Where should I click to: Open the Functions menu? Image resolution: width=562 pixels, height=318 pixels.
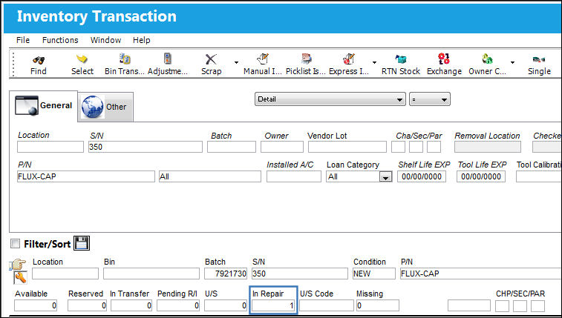pyautogui.click(x=60, y=40)
